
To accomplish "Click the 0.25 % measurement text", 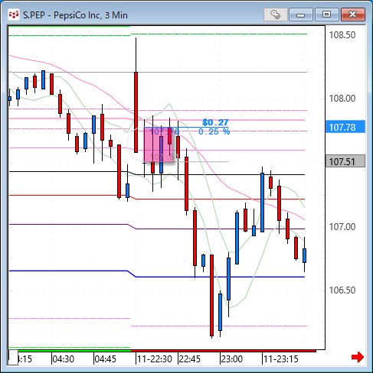I will tap(214, 131).
